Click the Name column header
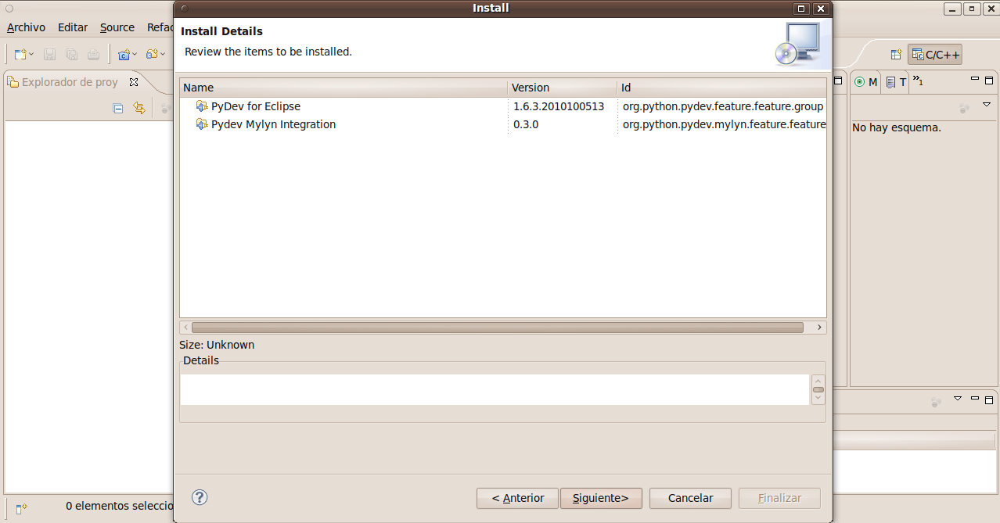Image resolution: width=1000 pixels, height=523 pixels. (344, 88)
